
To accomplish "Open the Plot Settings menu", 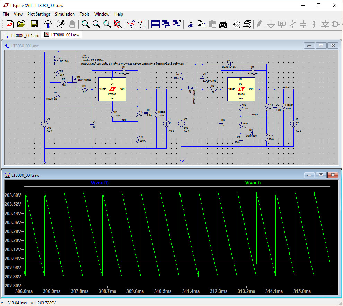I will click(x=39, y=14).
